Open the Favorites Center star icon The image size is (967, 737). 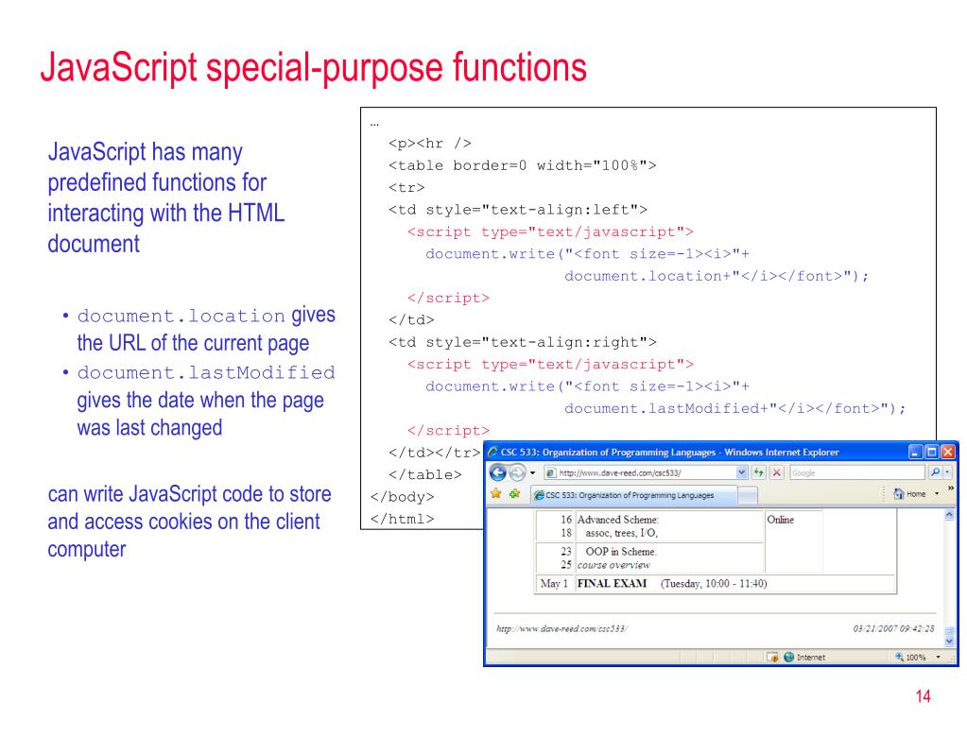pos(496,493)
